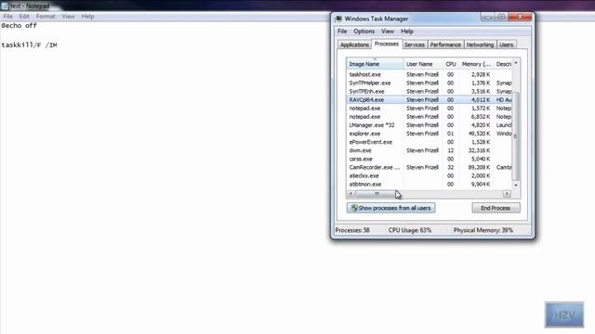Viewport: 595px width, 334px height.
Task: Select notepad.exe using 6,832 K memory
Action: click(430, 117)
